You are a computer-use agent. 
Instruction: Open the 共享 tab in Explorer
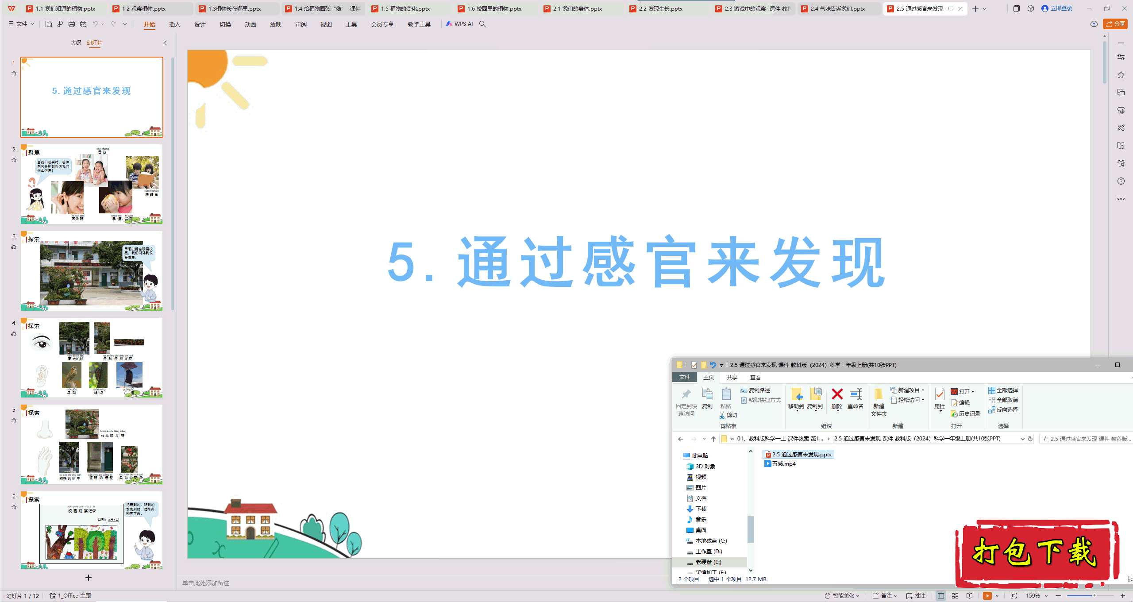coord(732,378)
